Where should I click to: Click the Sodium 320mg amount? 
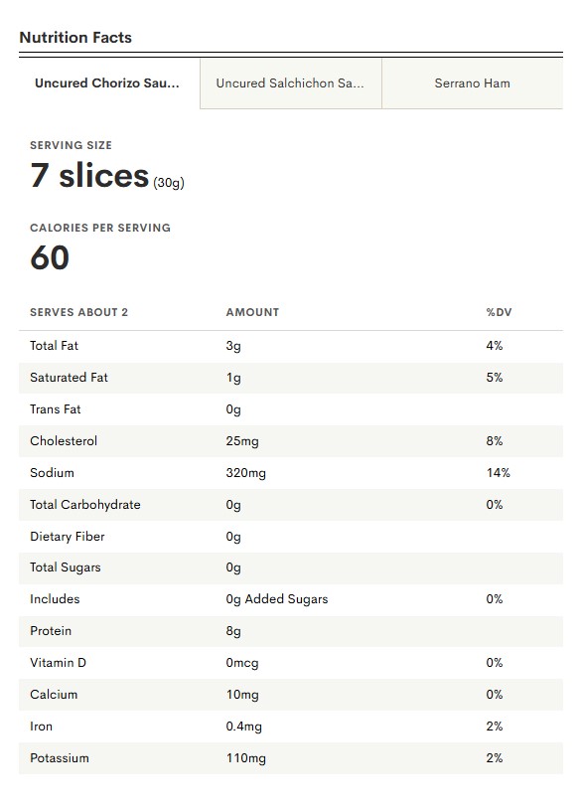pos(246,473)
